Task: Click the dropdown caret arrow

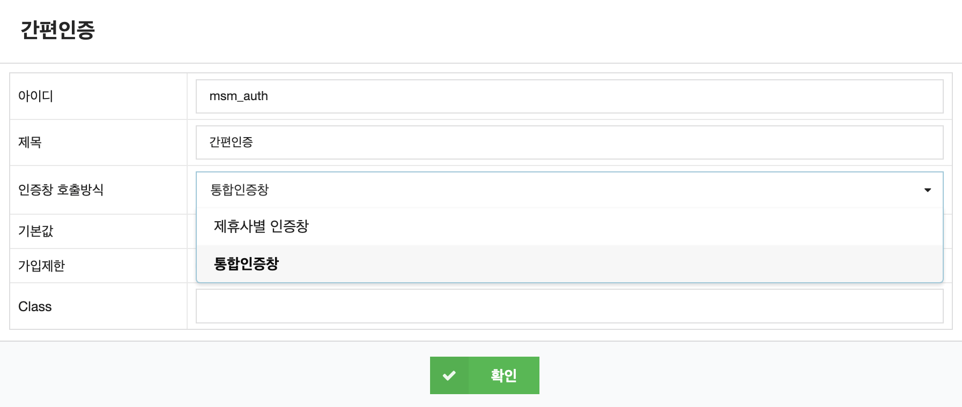Action: click(x=927, y=190)
